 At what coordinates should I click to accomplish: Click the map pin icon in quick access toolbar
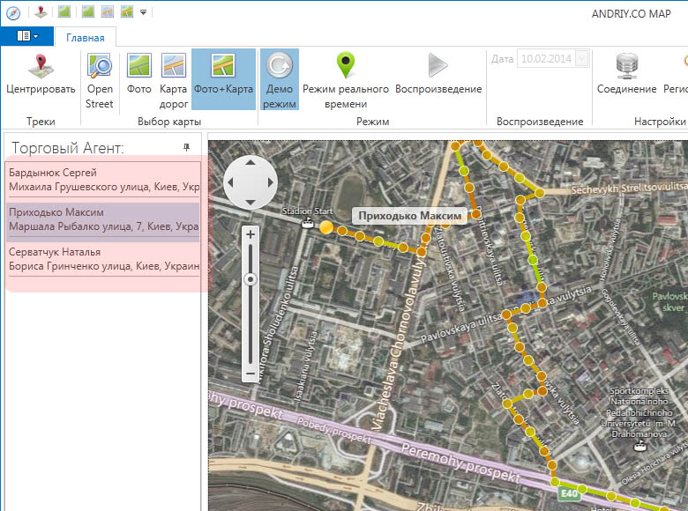pyautogui.click(x=41, y=11)
